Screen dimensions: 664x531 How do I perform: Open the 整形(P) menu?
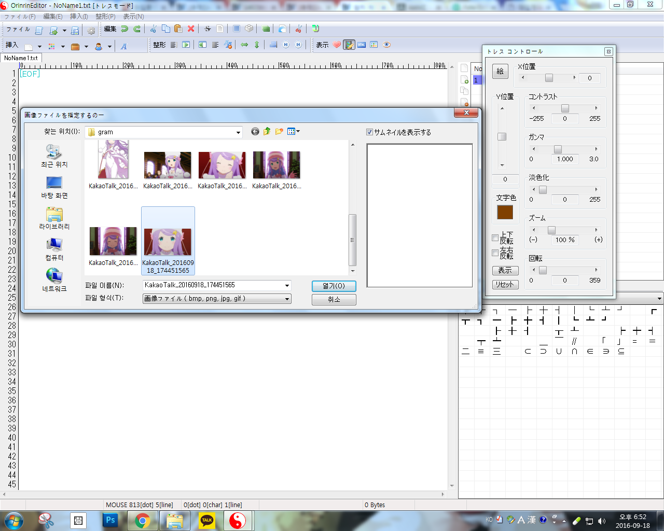coord(105,17)
